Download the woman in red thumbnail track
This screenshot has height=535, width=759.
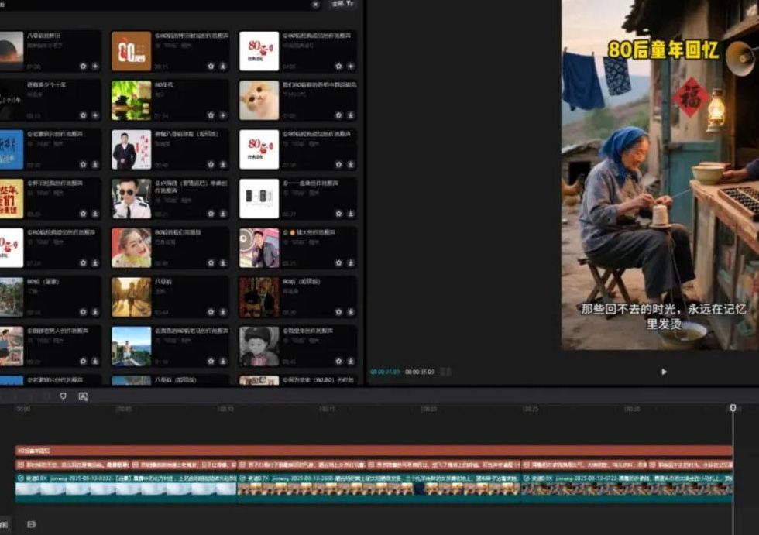coord(222,262)
